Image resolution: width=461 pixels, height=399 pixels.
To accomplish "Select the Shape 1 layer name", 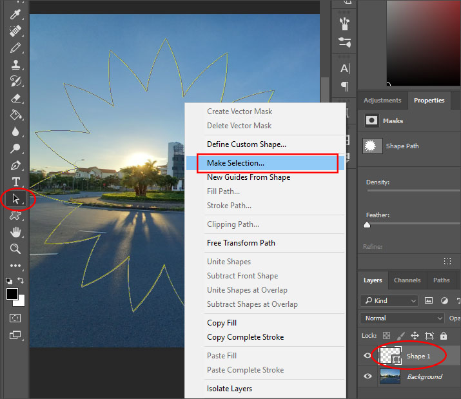I will [418, 356].
